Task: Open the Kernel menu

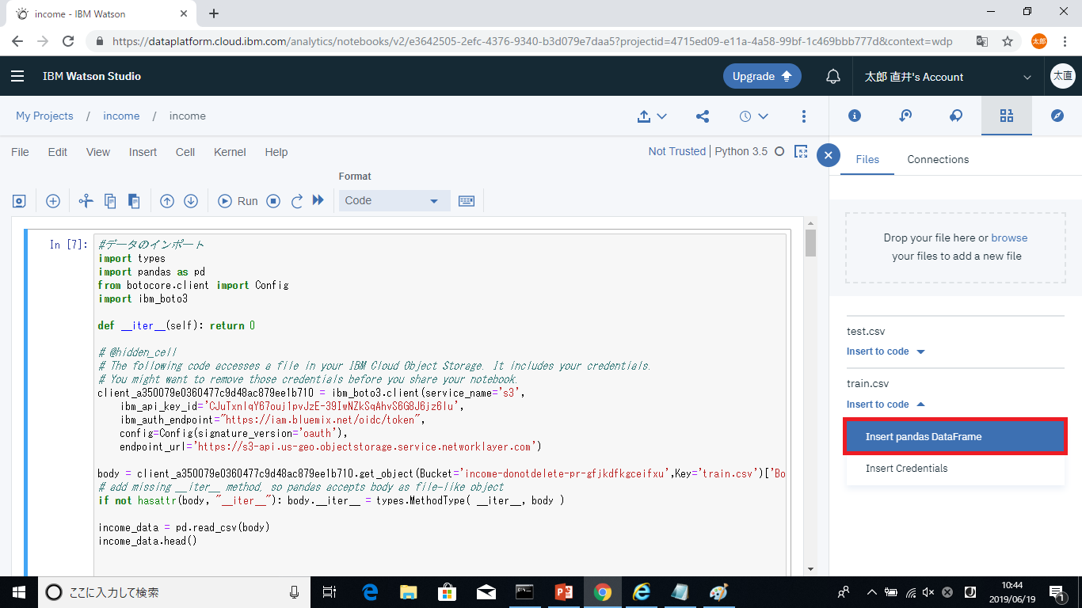Action: [x=230, y=152]
